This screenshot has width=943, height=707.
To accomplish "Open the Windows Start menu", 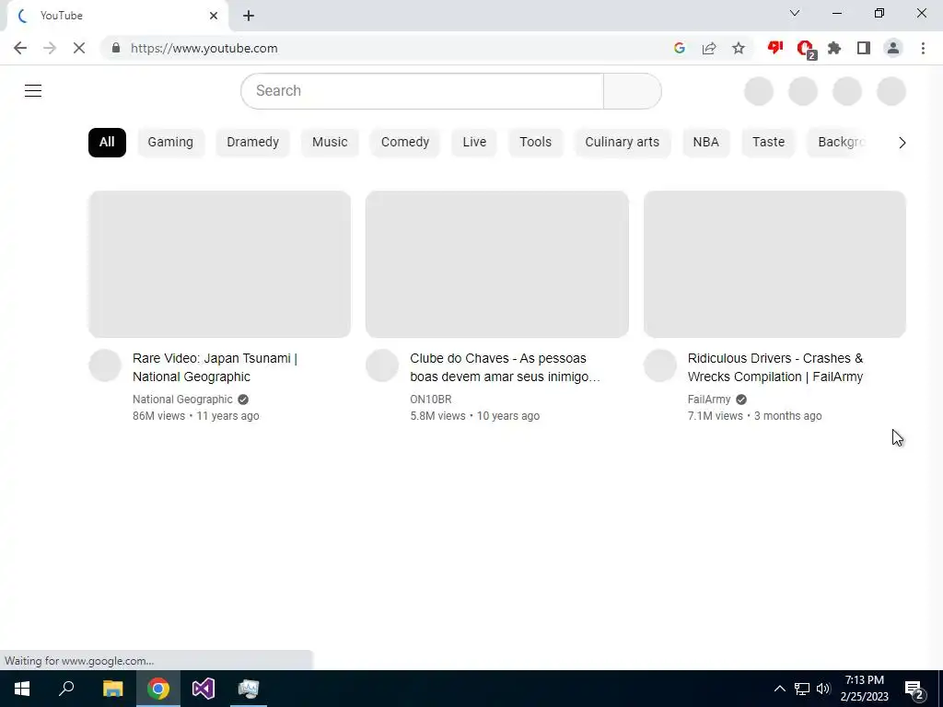I will click(x=22, y=689).
